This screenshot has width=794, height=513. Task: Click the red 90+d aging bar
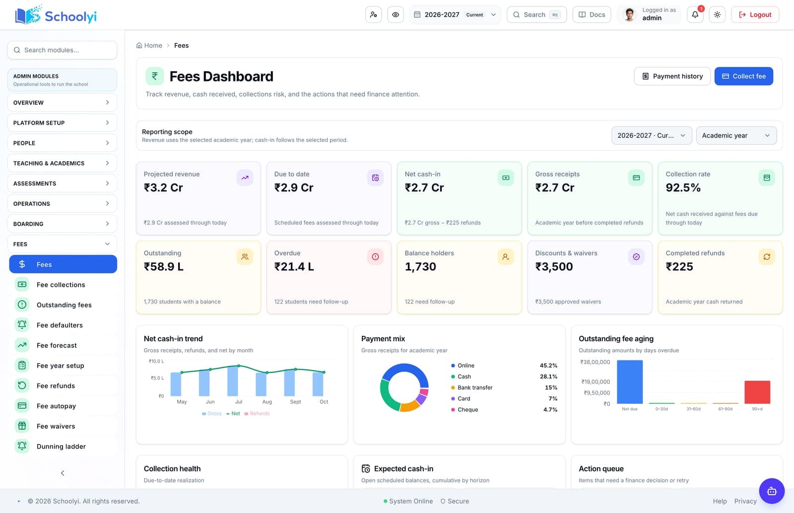pyautogui.click(x=757, y=392)
